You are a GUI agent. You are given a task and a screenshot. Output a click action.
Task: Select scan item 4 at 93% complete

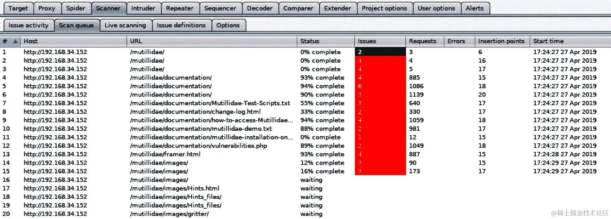point(305,77)
